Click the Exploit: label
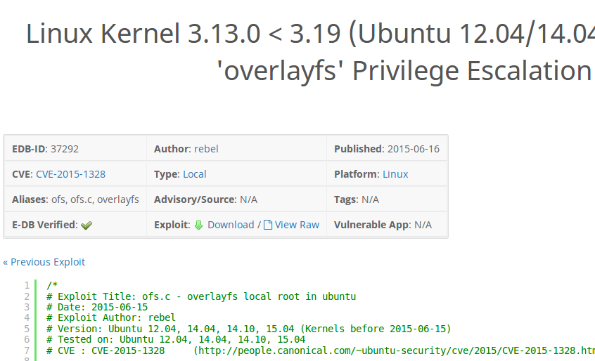The width and height of the screenshot is (595, 361). point(172,225)
